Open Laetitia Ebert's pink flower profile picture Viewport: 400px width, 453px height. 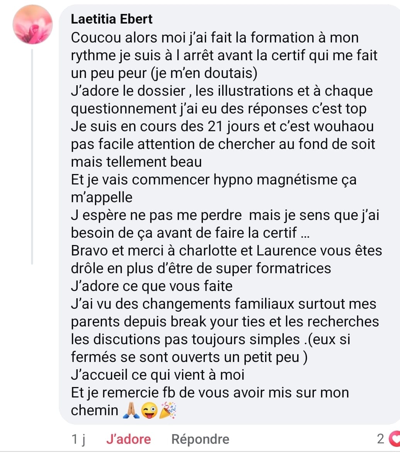[x=32, y=25]
